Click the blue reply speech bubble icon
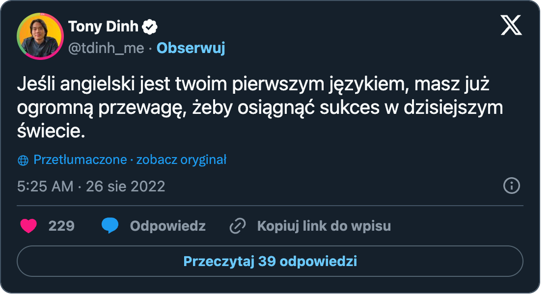Viewport: 550px width, 295px height. [110, 226]
